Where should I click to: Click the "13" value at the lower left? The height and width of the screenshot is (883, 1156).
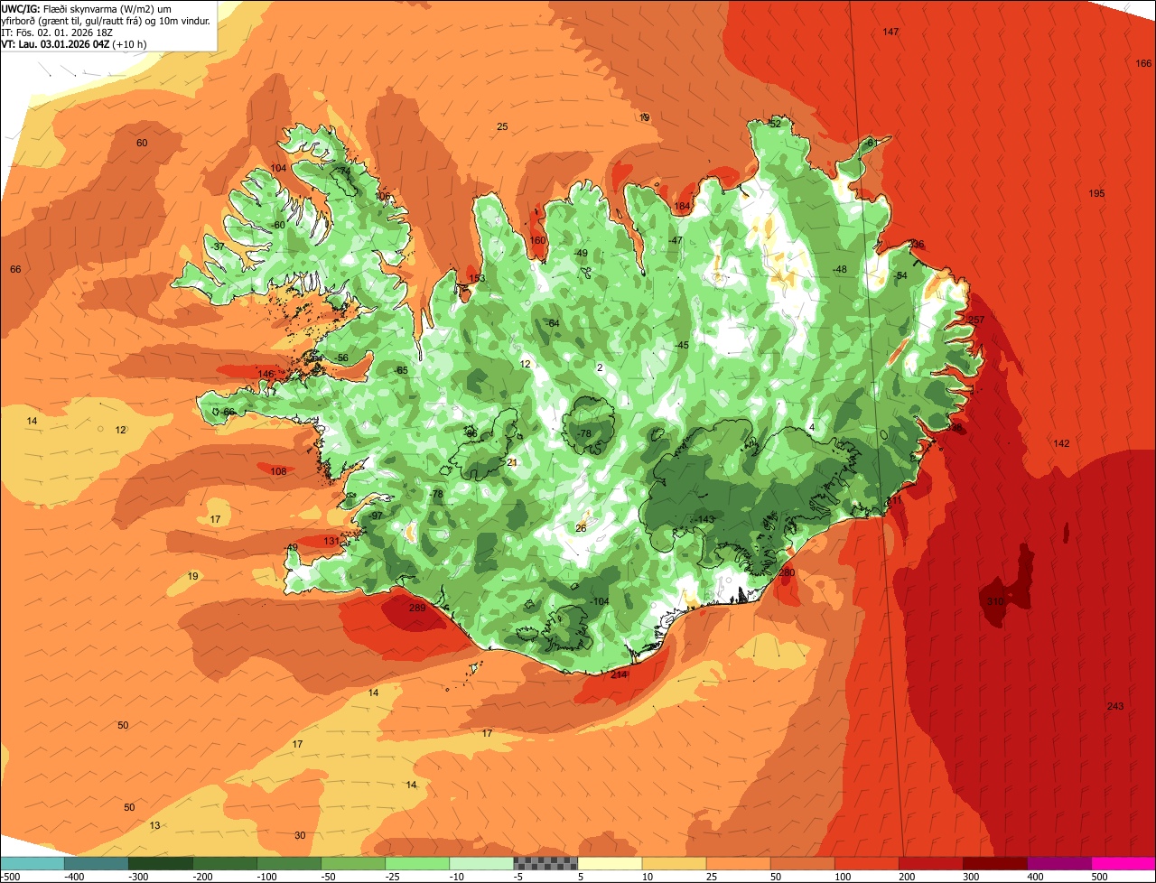[154, 825]
